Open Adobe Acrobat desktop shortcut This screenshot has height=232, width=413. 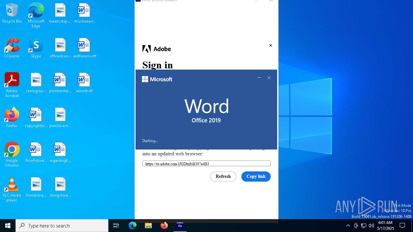[x=12, y=85]
